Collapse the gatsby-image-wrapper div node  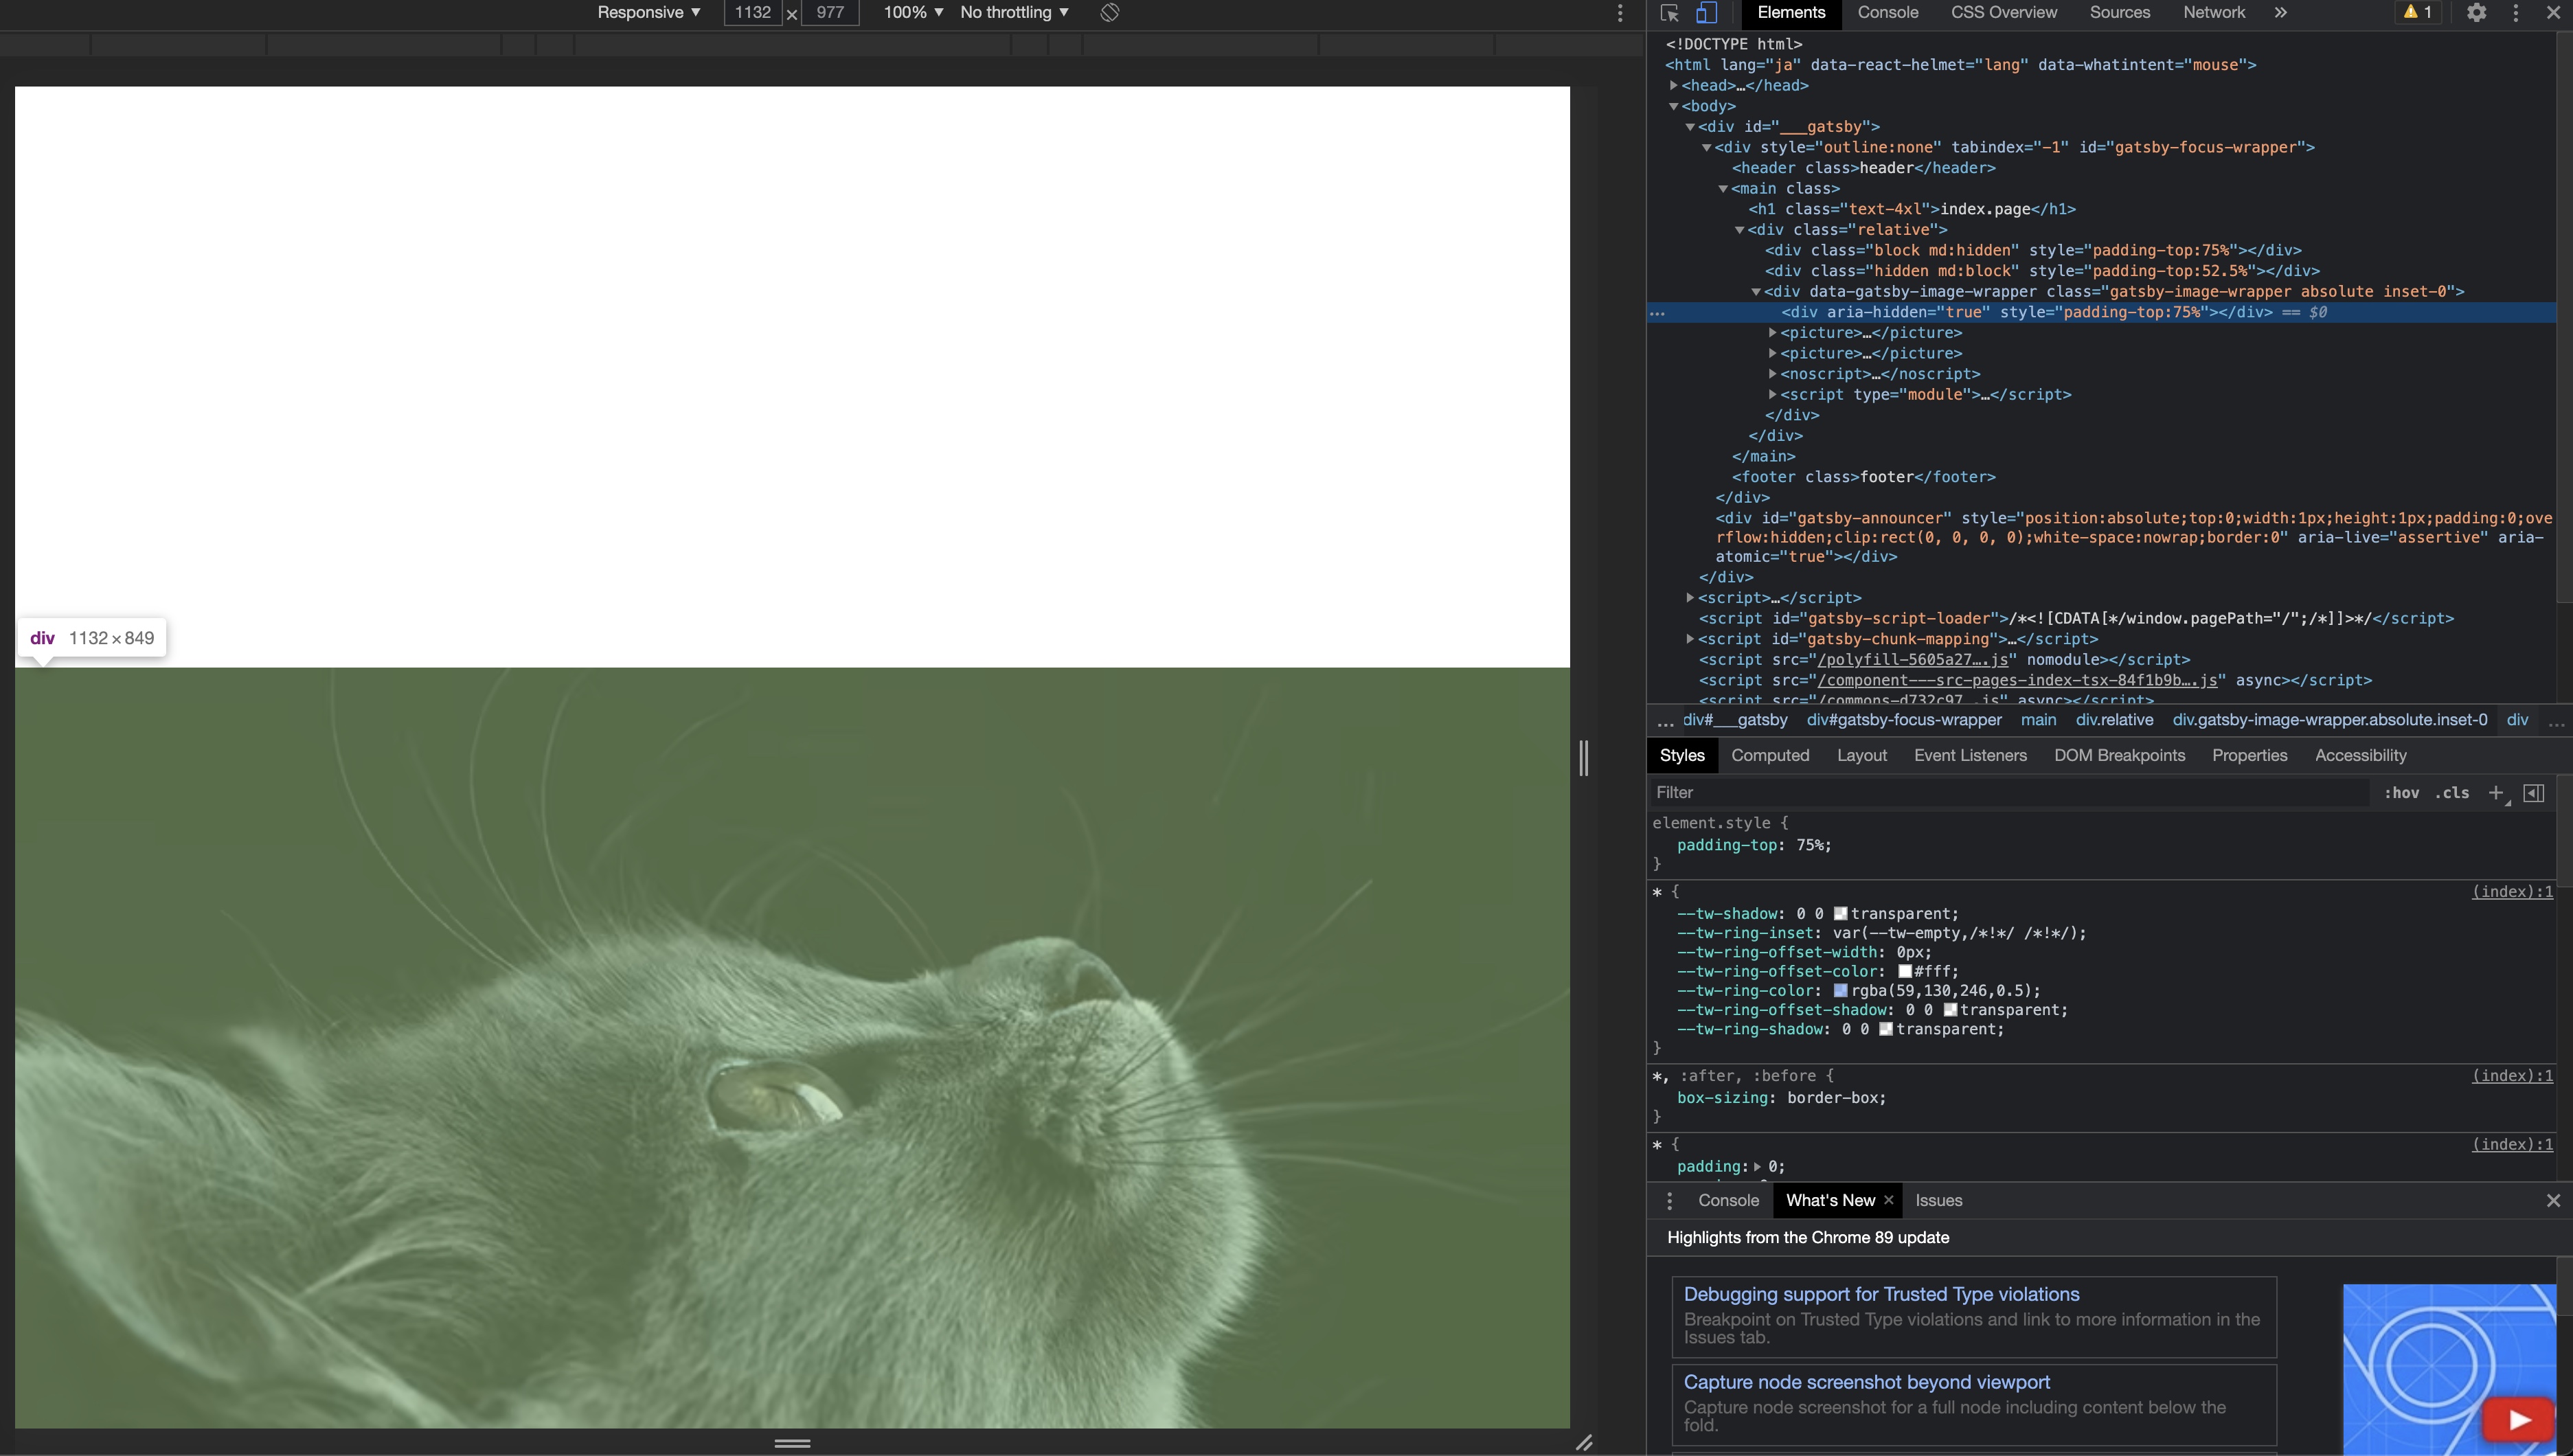(x=1755, y=292)
